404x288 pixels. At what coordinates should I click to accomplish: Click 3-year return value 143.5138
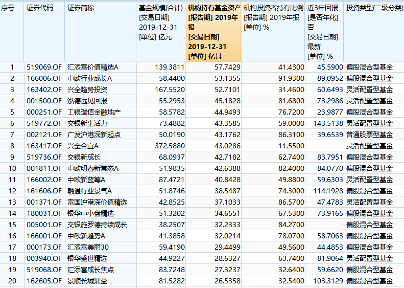(x=328, y=123)
